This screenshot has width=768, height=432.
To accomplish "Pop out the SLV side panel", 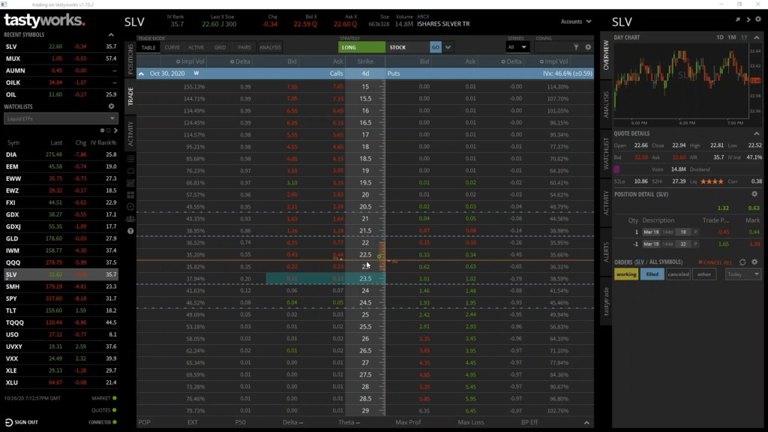I will click(x=738, y=19).
